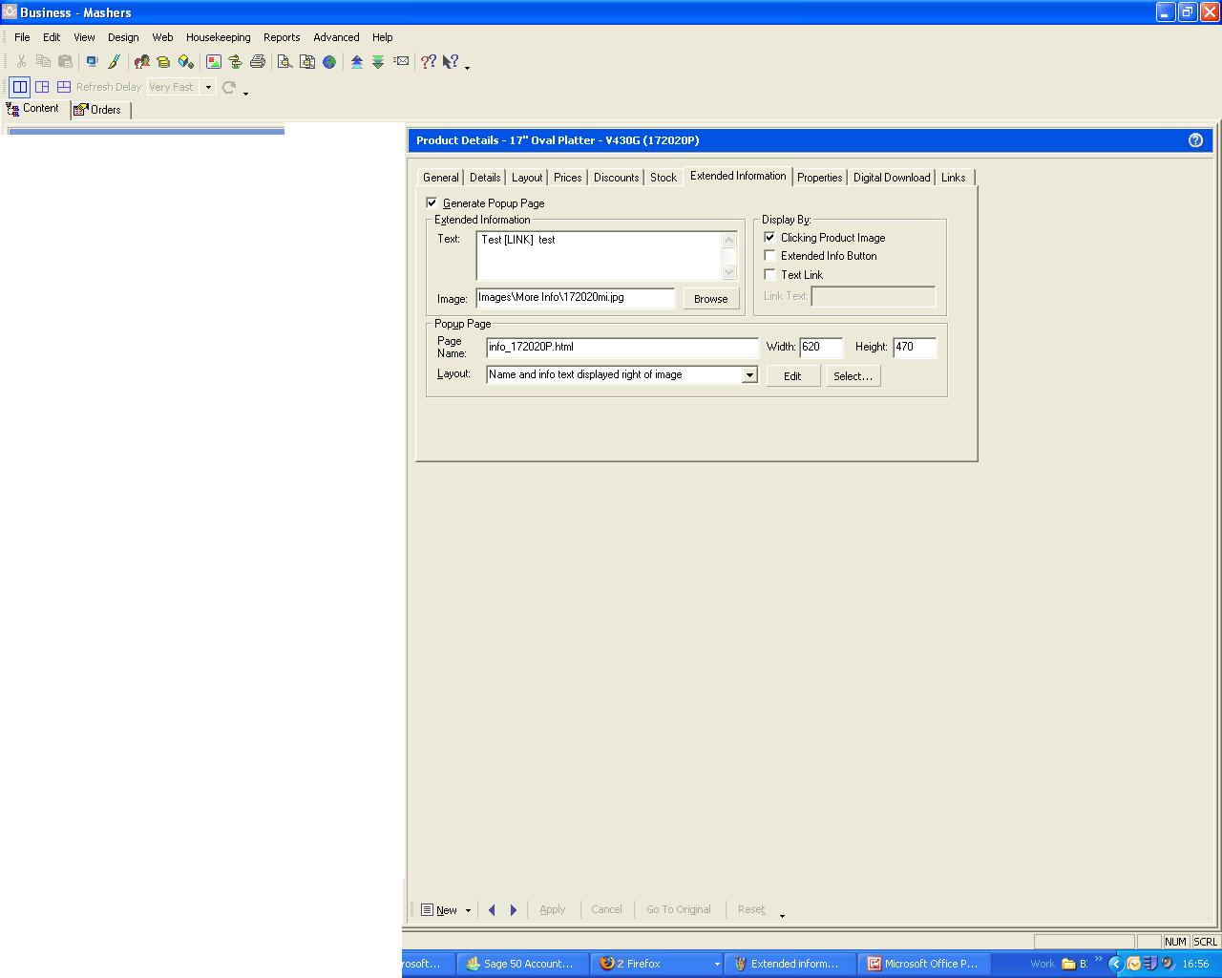Screen dimensions: 1222x978
Task: Click down arrow of Text box scrollbar
Action: coord(730,272)
